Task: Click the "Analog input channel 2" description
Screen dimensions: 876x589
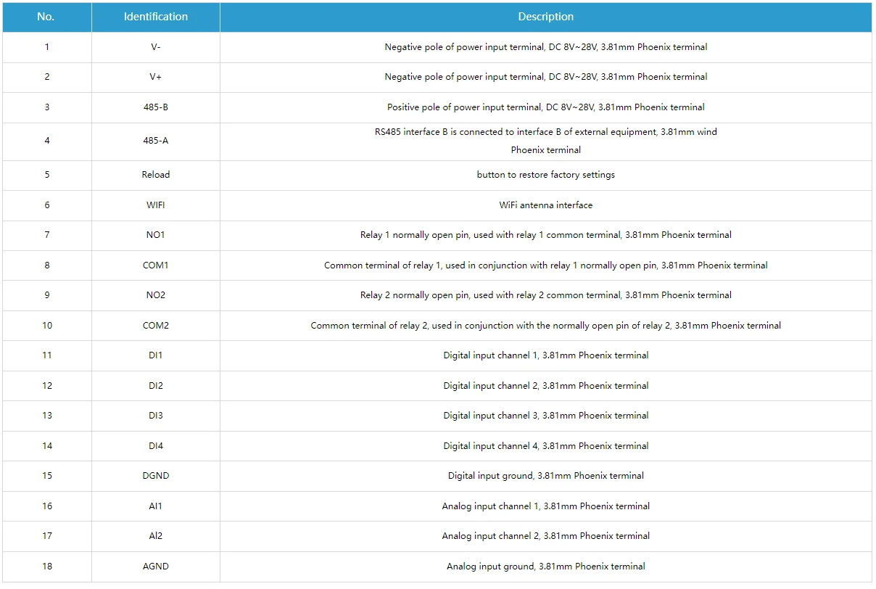Action: click(x=545, y=536)
